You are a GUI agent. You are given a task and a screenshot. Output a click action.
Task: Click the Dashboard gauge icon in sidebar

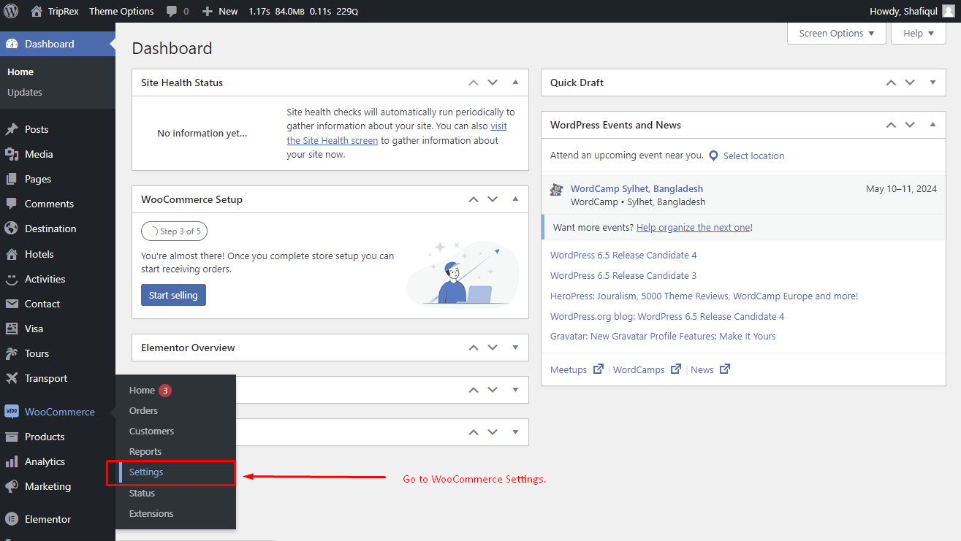(x=12, y=44)
